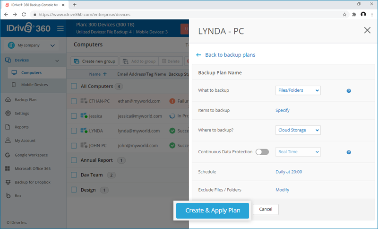Image resolution: width=378 pixels, height=229 pixels.
Task: Close the LYNDA - PC panel
Action: coord(367,30)
